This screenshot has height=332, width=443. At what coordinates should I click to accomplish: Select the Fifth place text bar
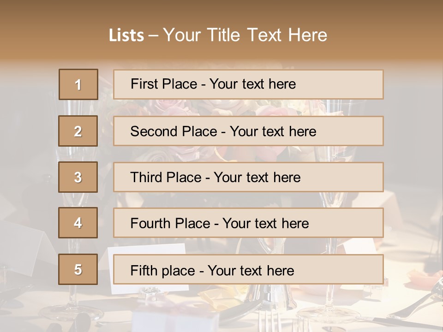coord(248,269)
